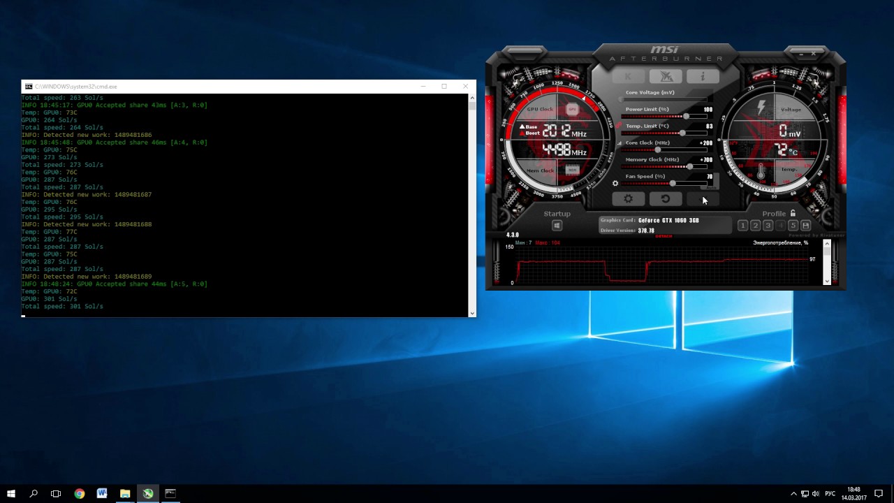Open voltage-frequency curve editor icon beside Core Clock
The image size is (894, 503).
pyautogui.click(x=619, y=143)
